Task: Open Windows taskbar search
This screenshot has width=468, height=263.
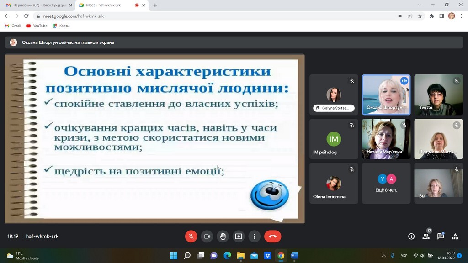Action: 187,256
